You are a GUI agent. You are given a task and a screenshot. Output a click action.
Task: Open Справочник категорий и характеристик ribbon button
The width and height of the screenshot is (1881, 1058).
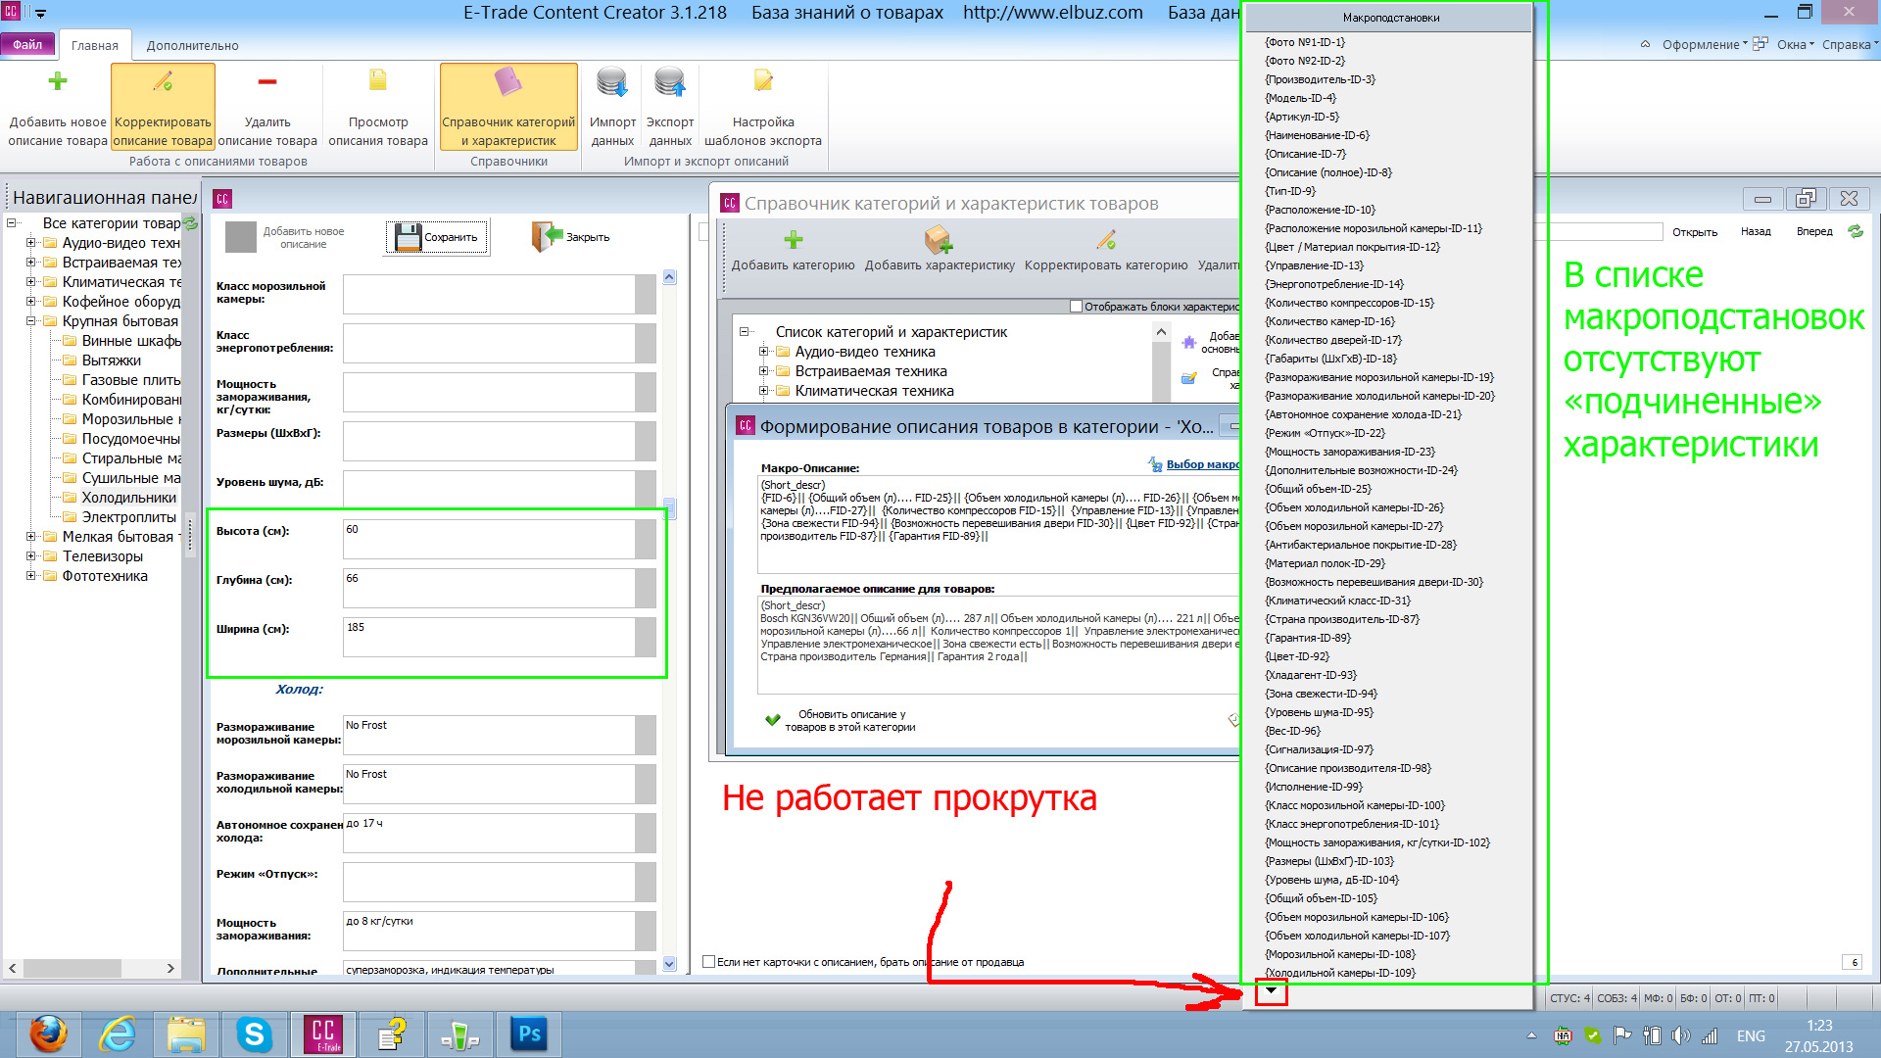508,106
